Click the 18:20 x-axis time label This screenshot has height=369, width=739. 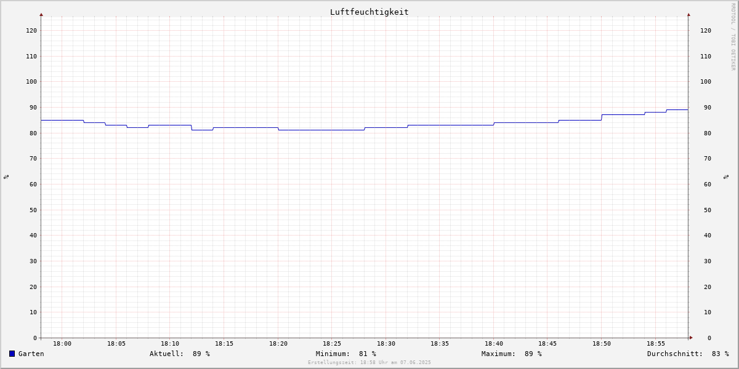coord(278,344)
